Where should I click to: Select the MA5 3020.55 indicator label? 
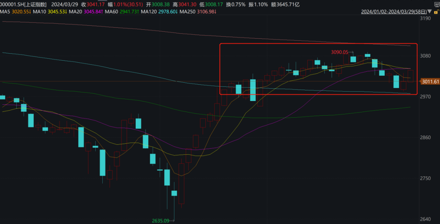point(15,12)
